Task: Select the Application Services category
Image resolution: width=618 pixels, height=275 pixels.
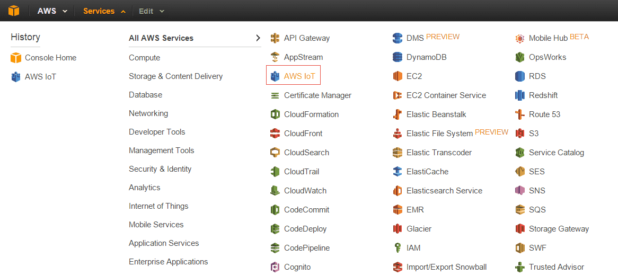Action: pyautogui.click(x=164, y=243)
